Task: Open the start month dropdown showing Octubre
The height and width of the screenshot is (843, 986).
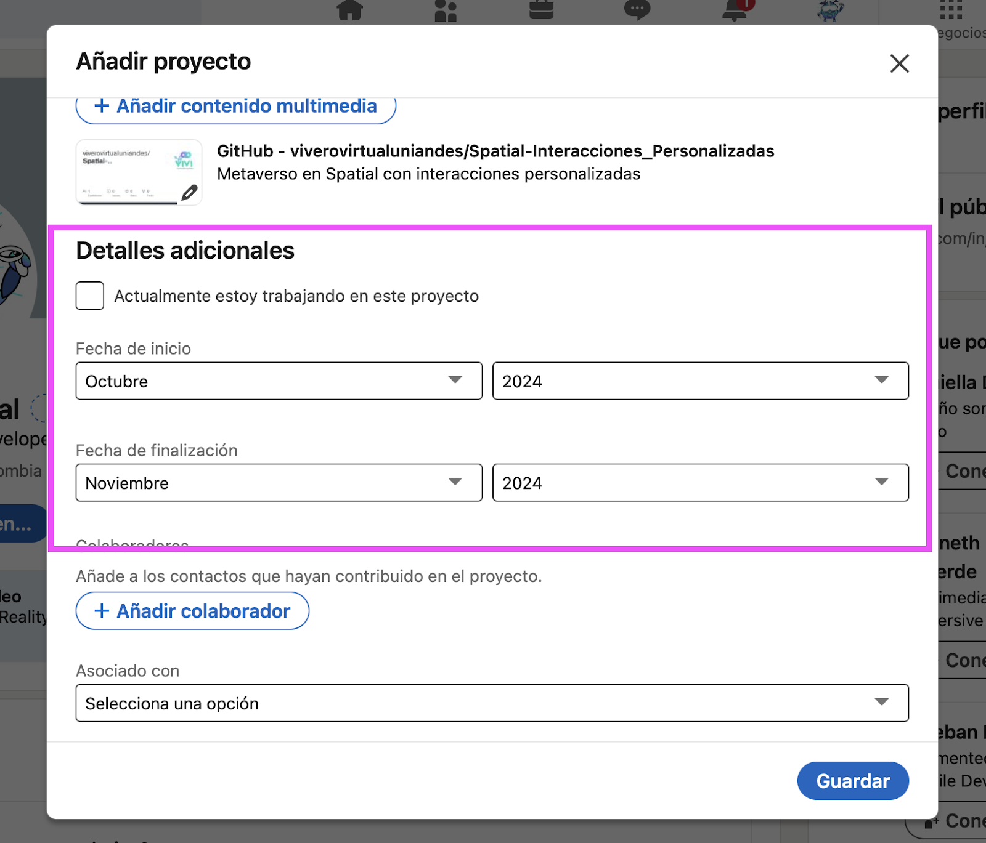Action: click(279, 381)
